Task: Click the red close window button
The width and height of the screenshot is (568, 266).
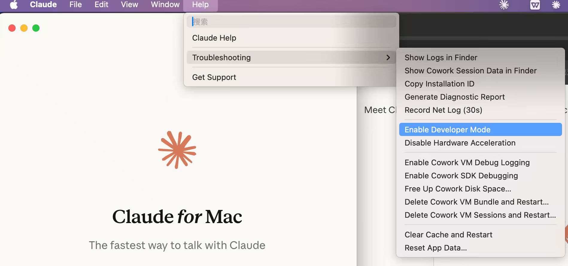Action: [x=12, y=28]
